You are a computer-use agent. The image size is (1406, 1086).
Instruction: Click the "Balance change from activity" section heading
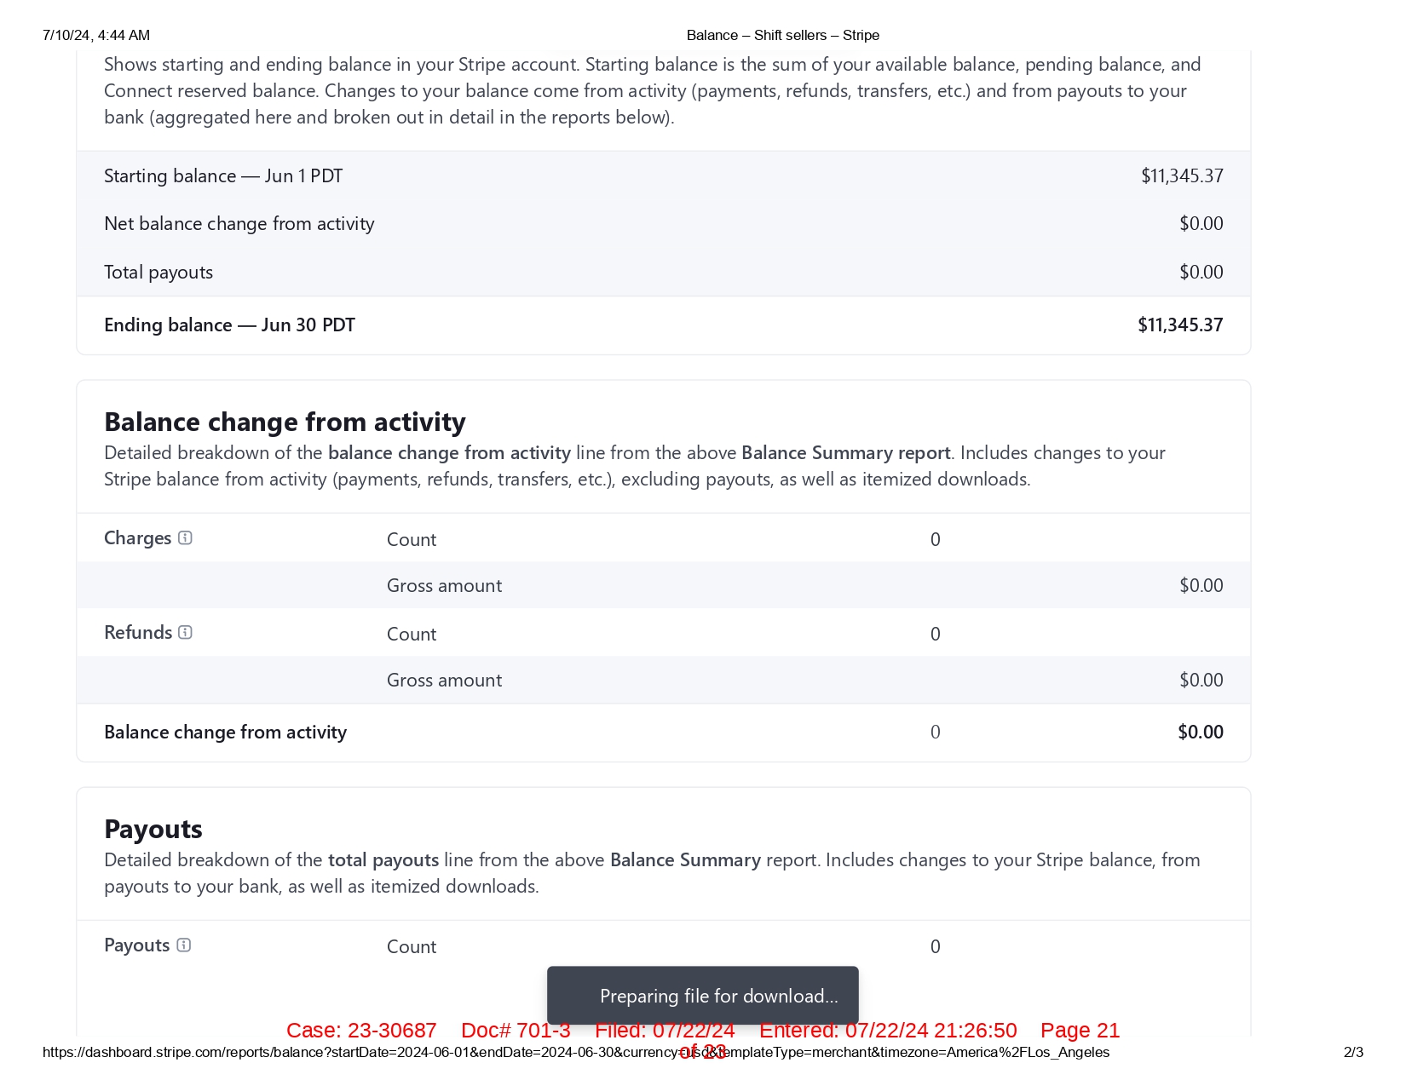(285, 422)
